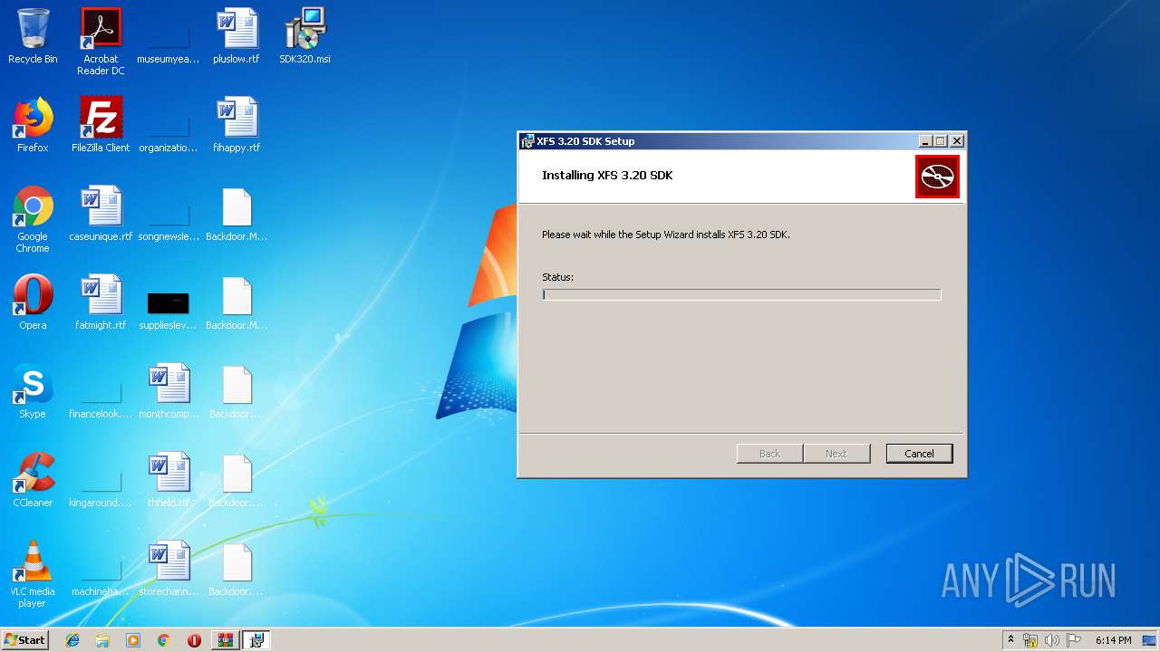The width and height of the screenshot is (1160, 652).
Task: Click the installer icon in Setup title bar
Action: 527,141
